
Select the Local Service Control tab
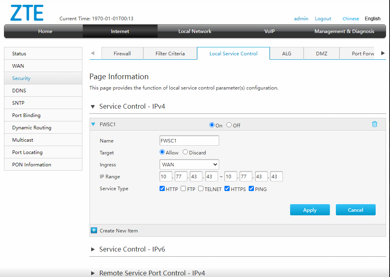pos(233,53)
